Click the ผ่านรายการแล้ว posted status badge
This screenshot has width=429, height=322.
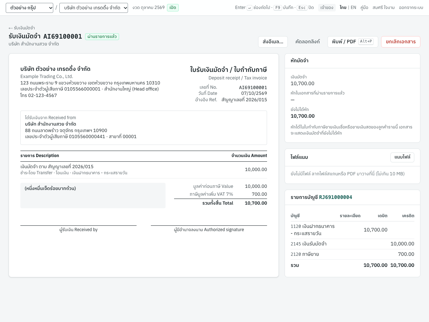pos(102,36)
